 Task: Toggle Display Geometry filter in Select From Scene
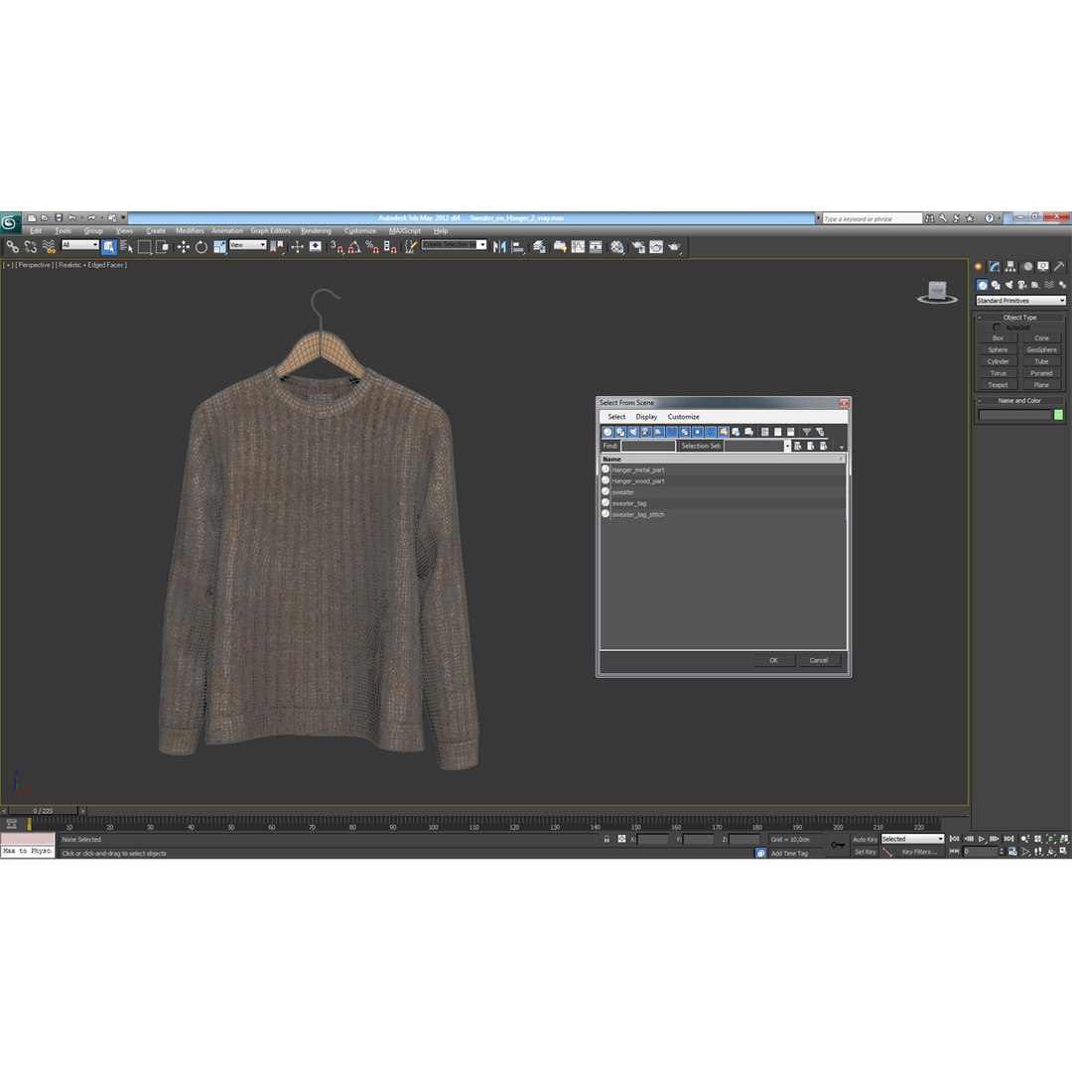607,432
